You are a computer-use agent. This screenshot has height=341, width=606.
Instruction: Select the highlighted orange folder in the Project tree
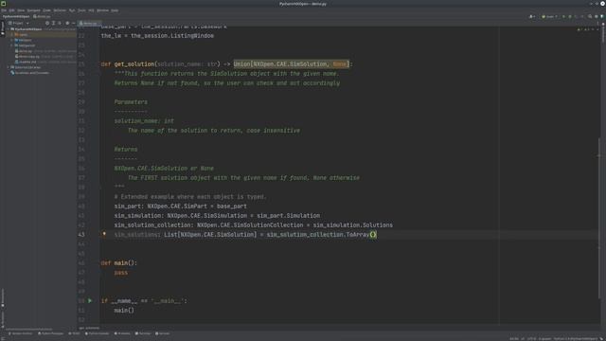21,34
